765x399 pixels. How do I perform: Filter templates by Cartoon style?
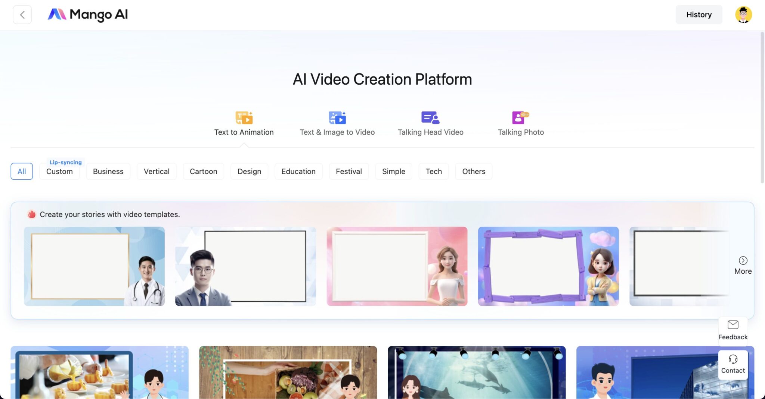[203, 171]
